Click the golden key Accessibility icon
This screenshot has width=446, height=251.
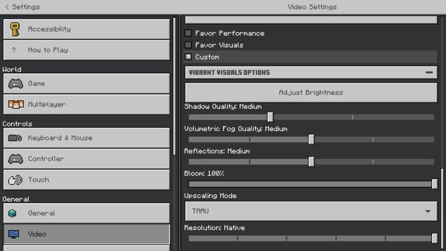(15, 29)
